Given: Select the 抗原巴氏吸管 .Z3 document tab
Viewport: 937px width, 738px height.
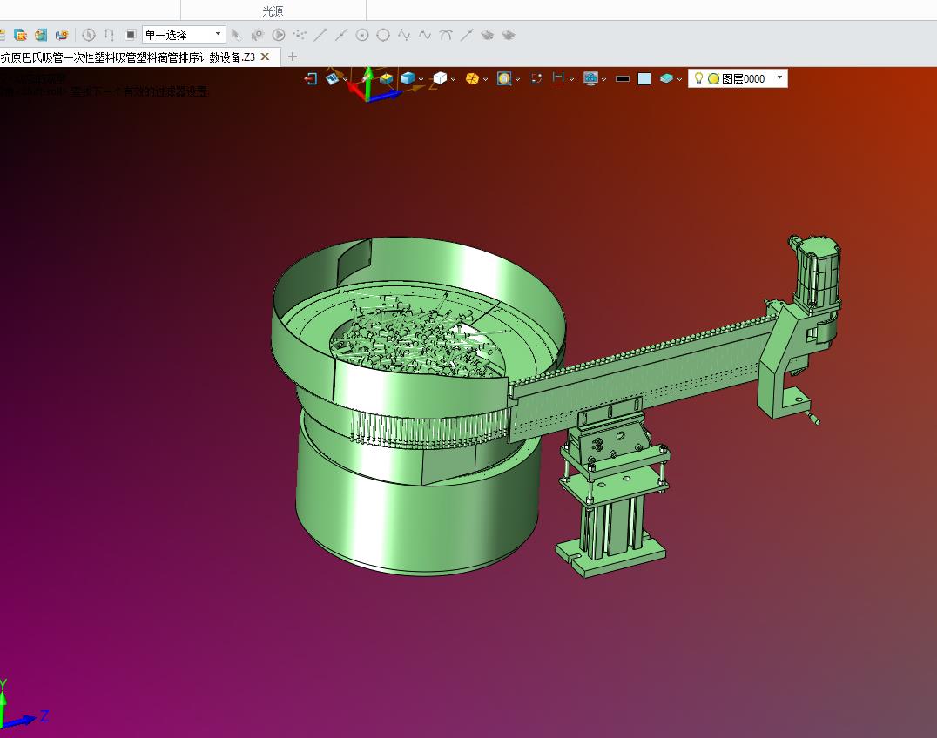Looking at the screenshot, I should pos(128,57).
